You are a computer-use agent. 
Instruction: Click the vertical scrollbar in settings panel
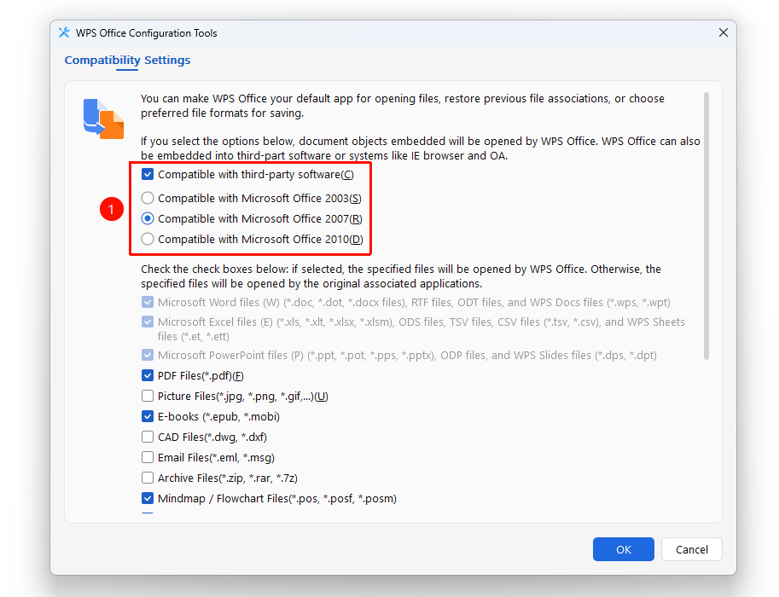[706, 226]
